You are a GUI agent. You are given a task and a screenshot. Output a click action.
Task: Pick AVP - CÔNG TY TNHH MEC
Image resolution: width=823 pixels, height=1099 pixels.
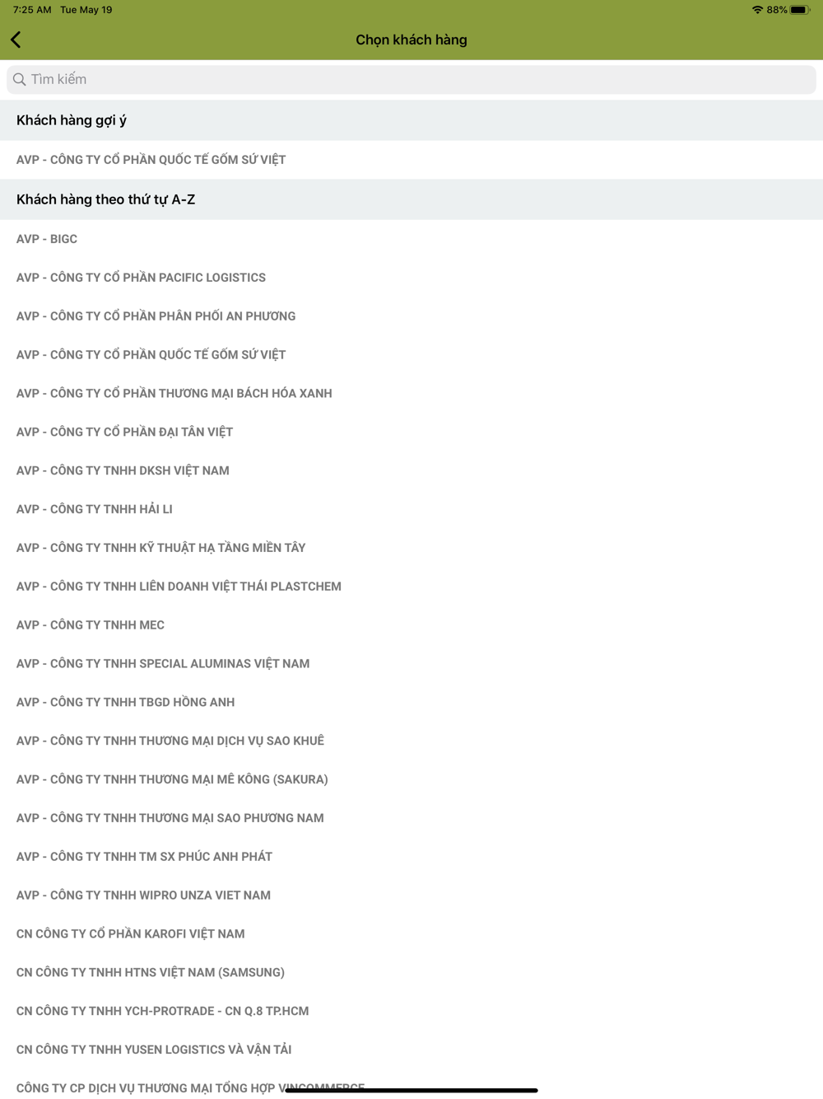pos(411,625)
